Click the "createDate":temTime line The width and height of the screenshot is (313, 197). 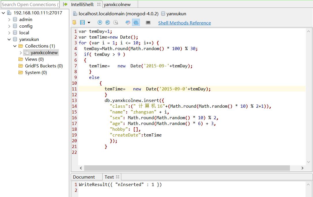pyautogui.click(x=136, y=135)
